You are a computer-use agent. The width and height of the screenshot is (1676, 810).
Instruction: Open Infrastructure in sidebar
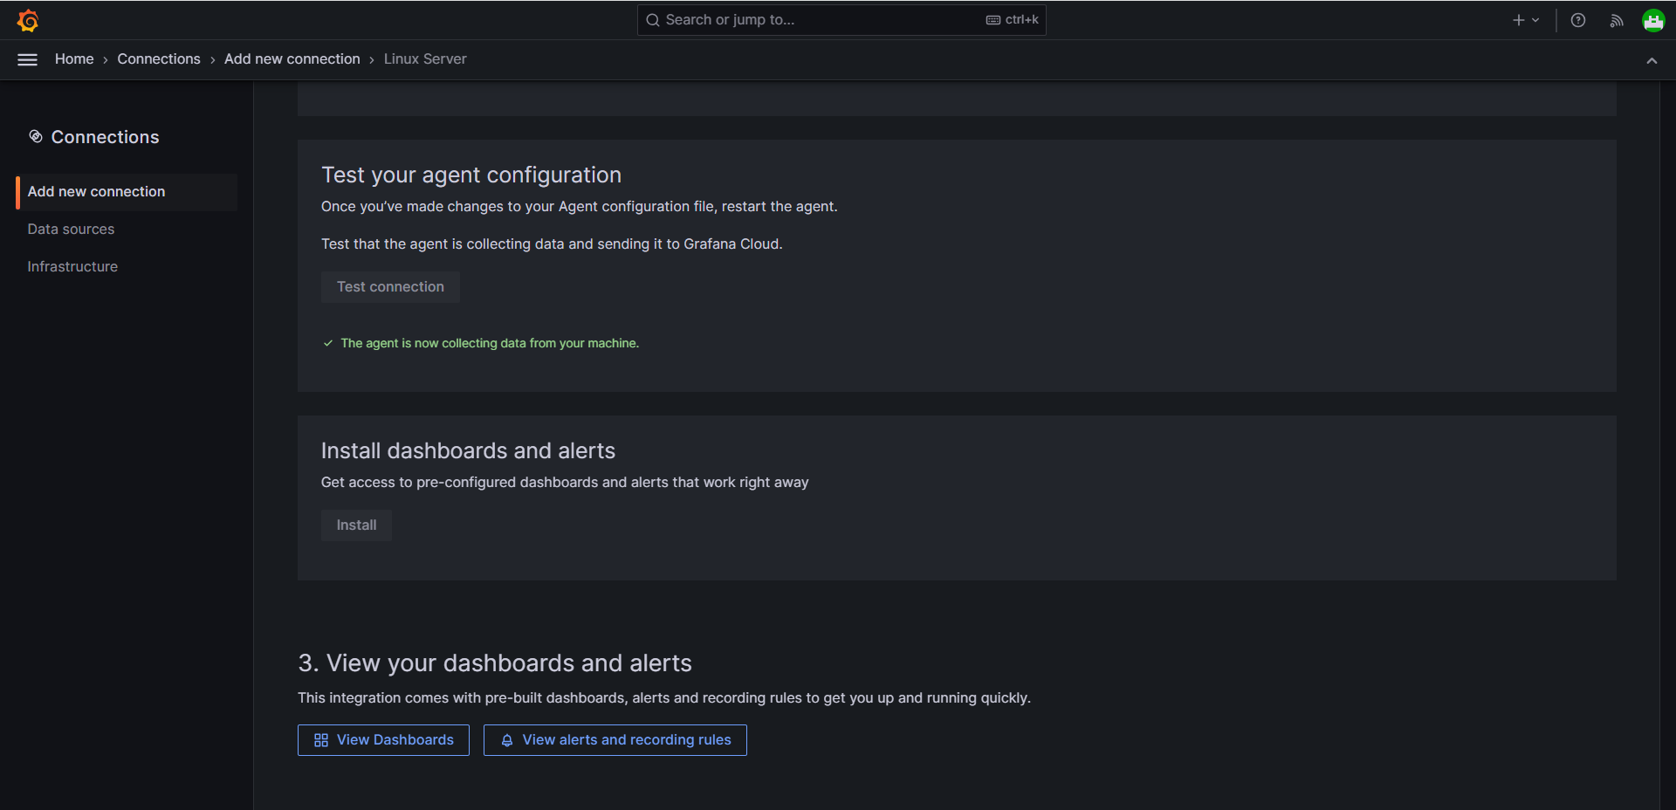point(72,267)
